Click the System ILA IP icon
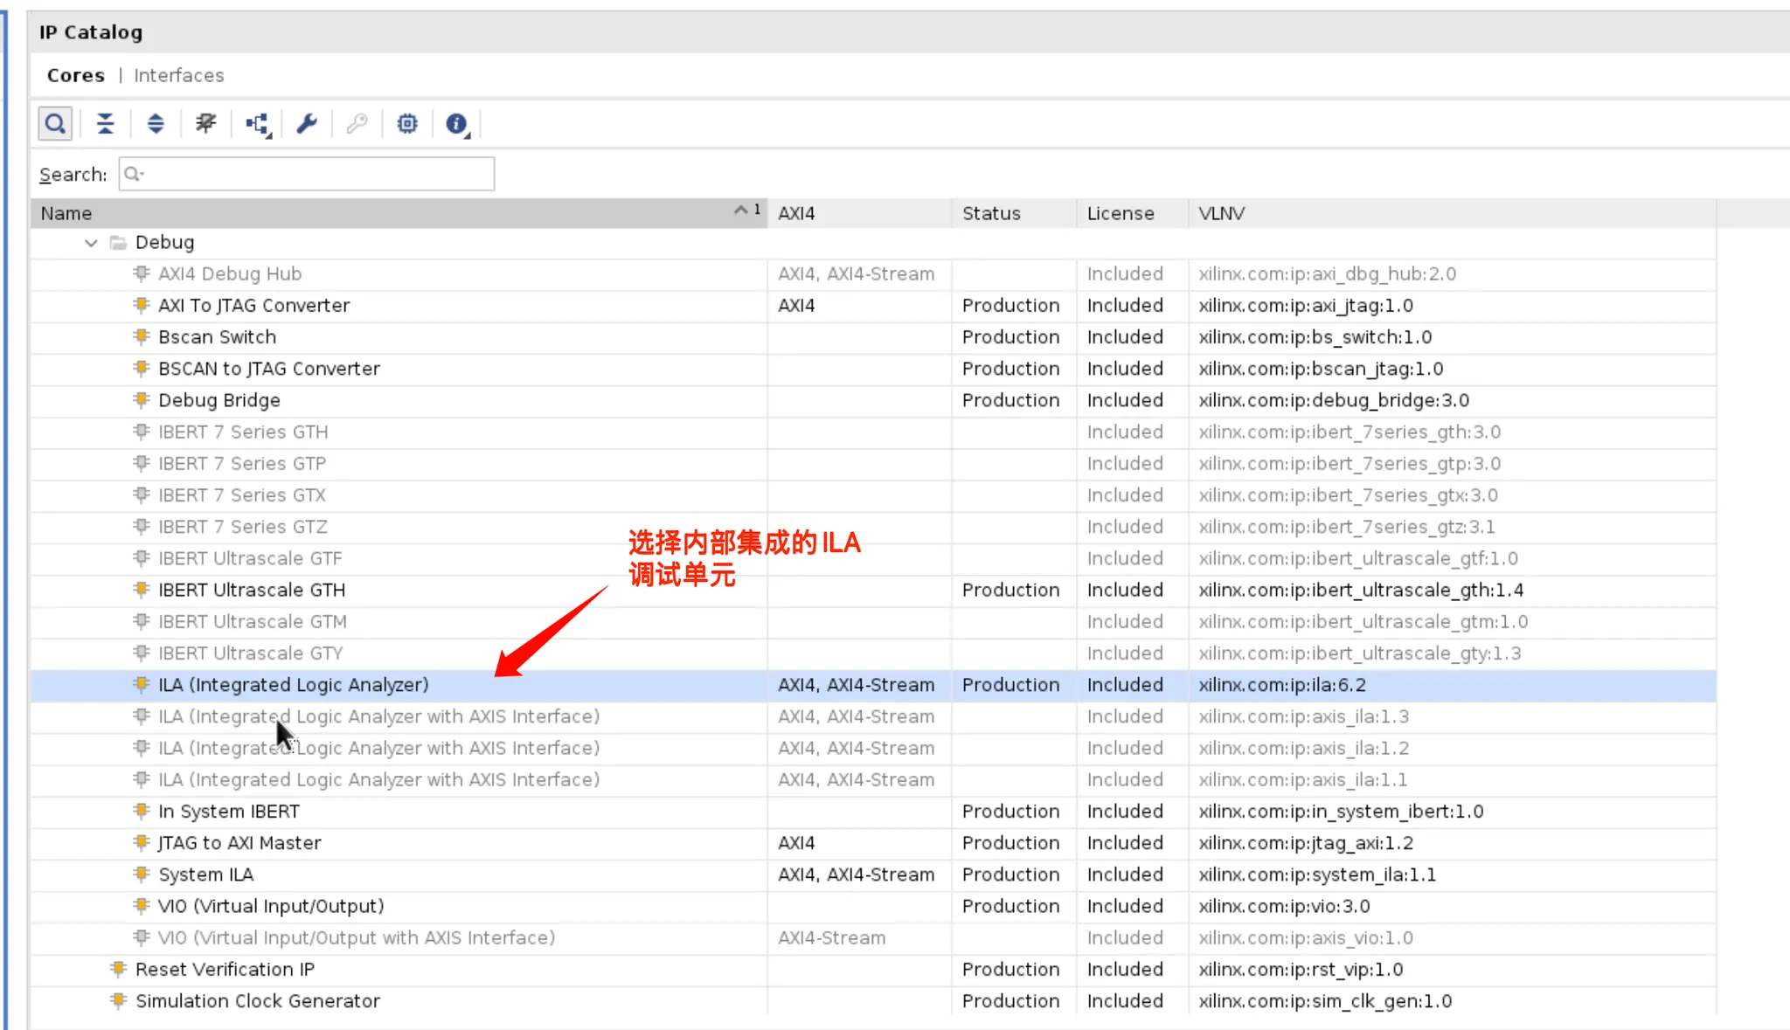 [x=141, y=874]
